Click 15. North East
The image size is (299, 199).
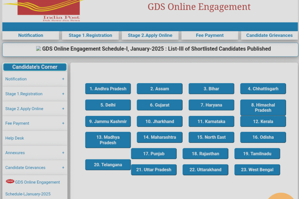(211, 137)
